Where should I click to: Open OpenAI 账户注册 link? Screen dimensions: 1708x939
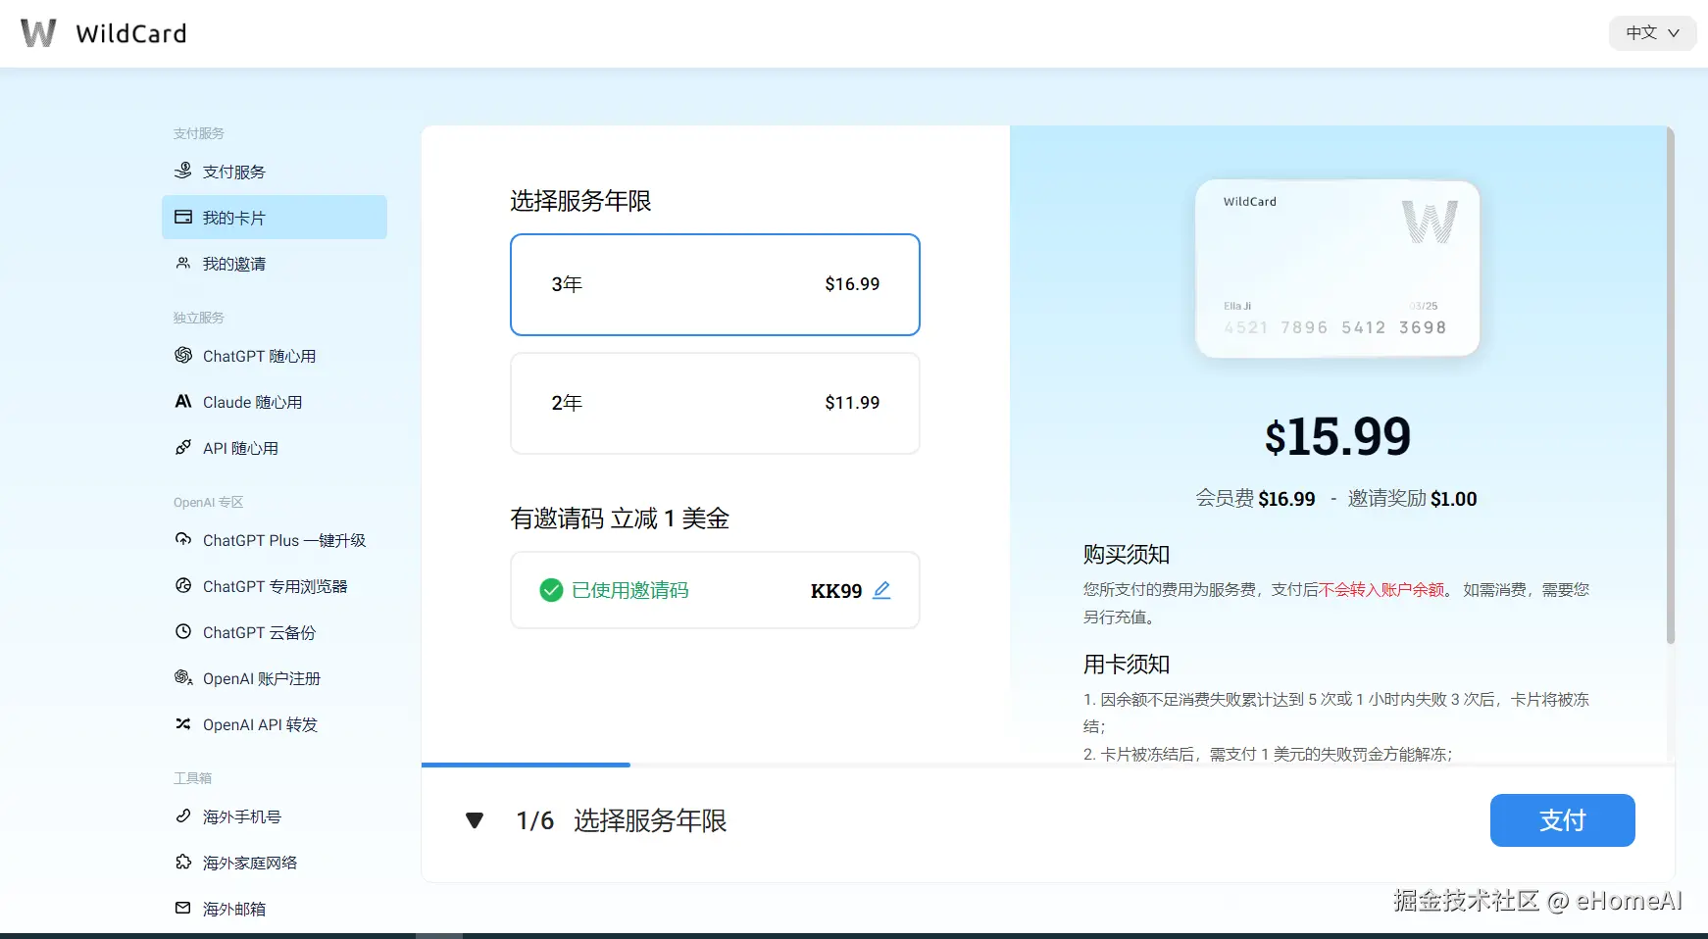coord(275,678)
